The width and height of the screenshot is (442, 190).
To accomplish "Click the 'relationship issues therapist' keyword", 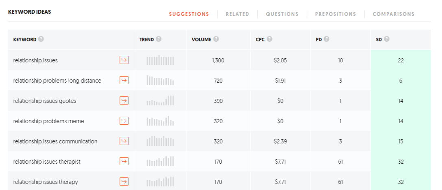I will click(x=47, y=162).
